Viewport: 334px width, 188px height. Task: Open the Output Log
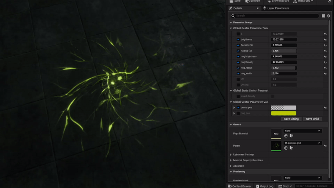pyautogui.click(x=265, y=186)
